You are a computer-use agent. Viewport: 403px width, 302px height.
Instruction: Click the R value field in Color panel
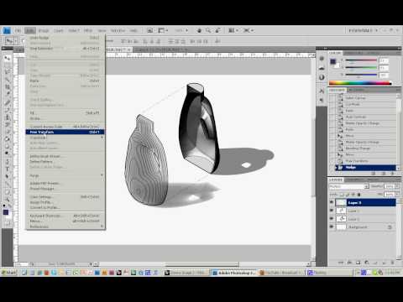pos(383,60)
